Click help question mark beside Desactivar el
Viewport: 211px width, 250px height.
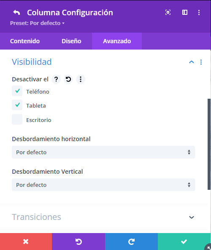[56, 79]
